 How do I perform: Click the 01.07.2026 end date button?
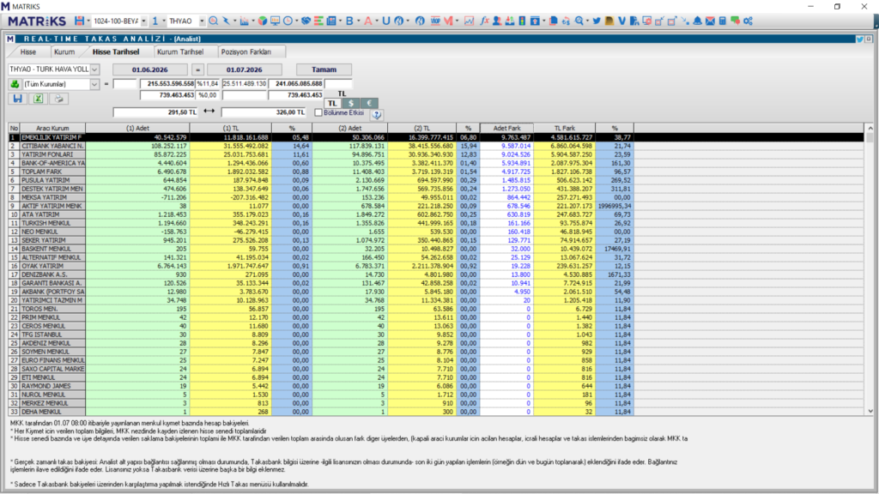[x=245, y=69]
